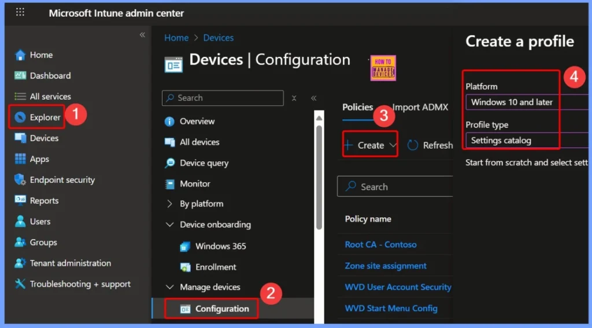Click the Configuration item icon
592x328 pixels.
pyautogui.click(x=185, y=309)
